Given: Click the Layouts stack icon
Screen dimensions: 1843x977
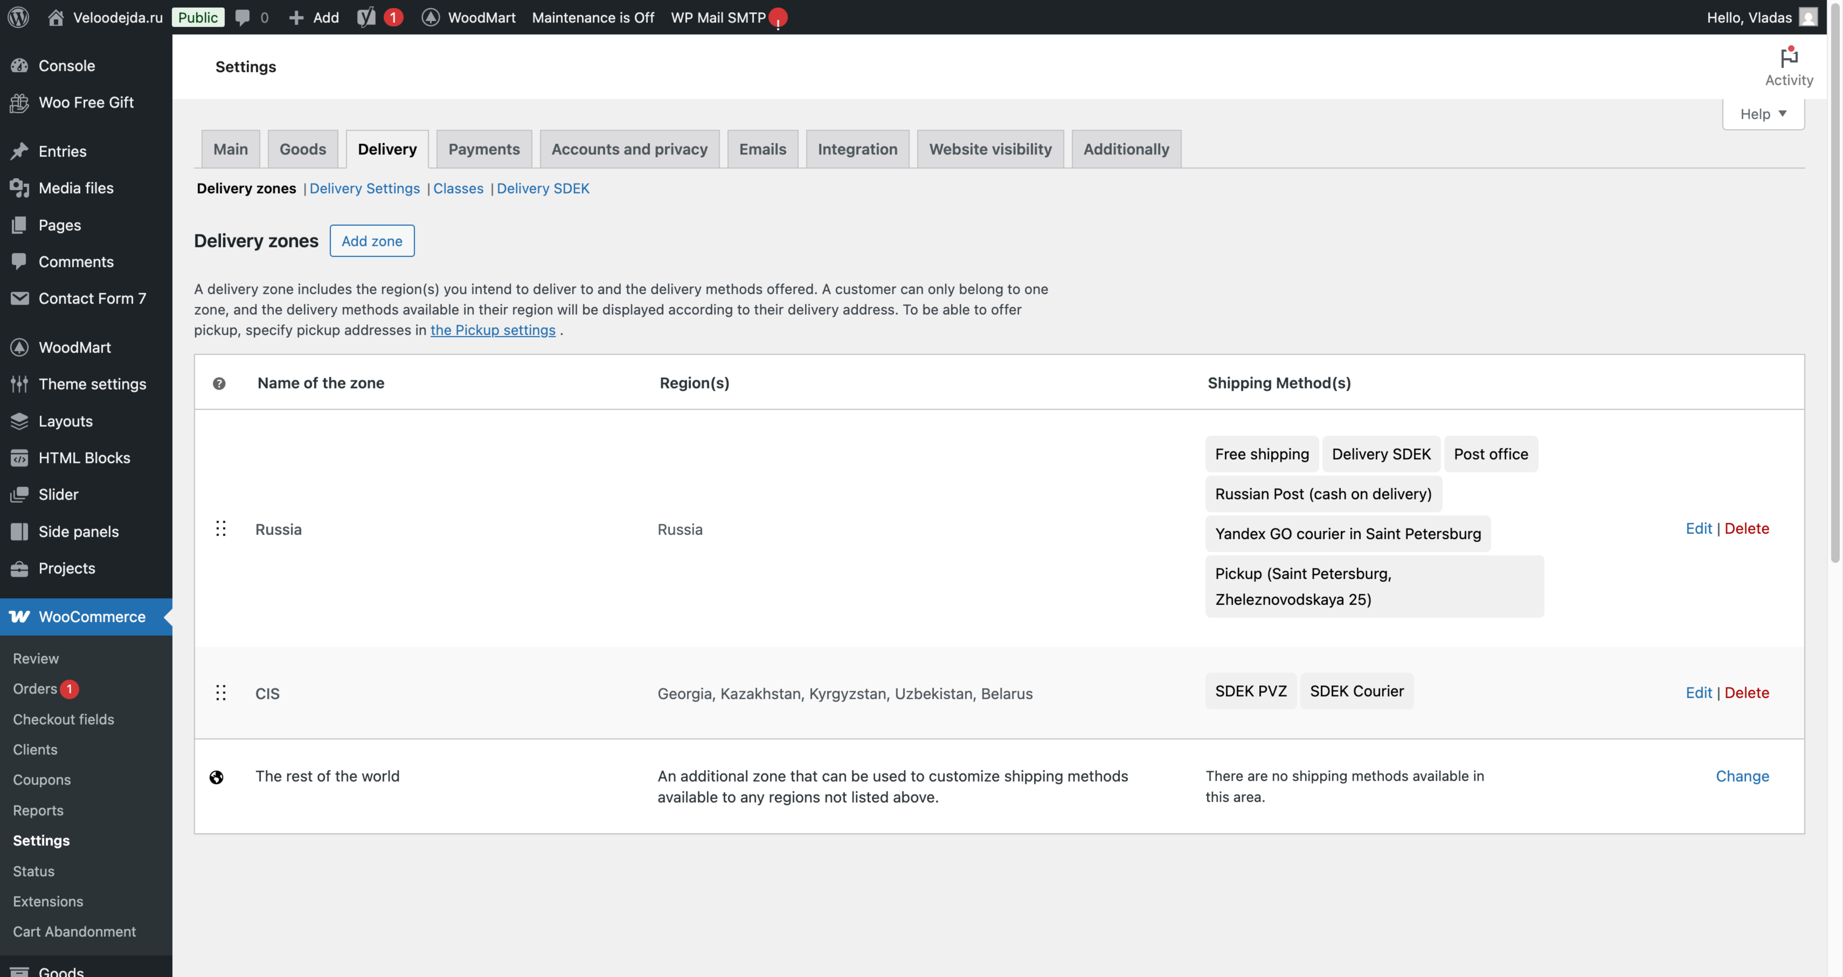Looking at the screenshot, I should 19,421.
